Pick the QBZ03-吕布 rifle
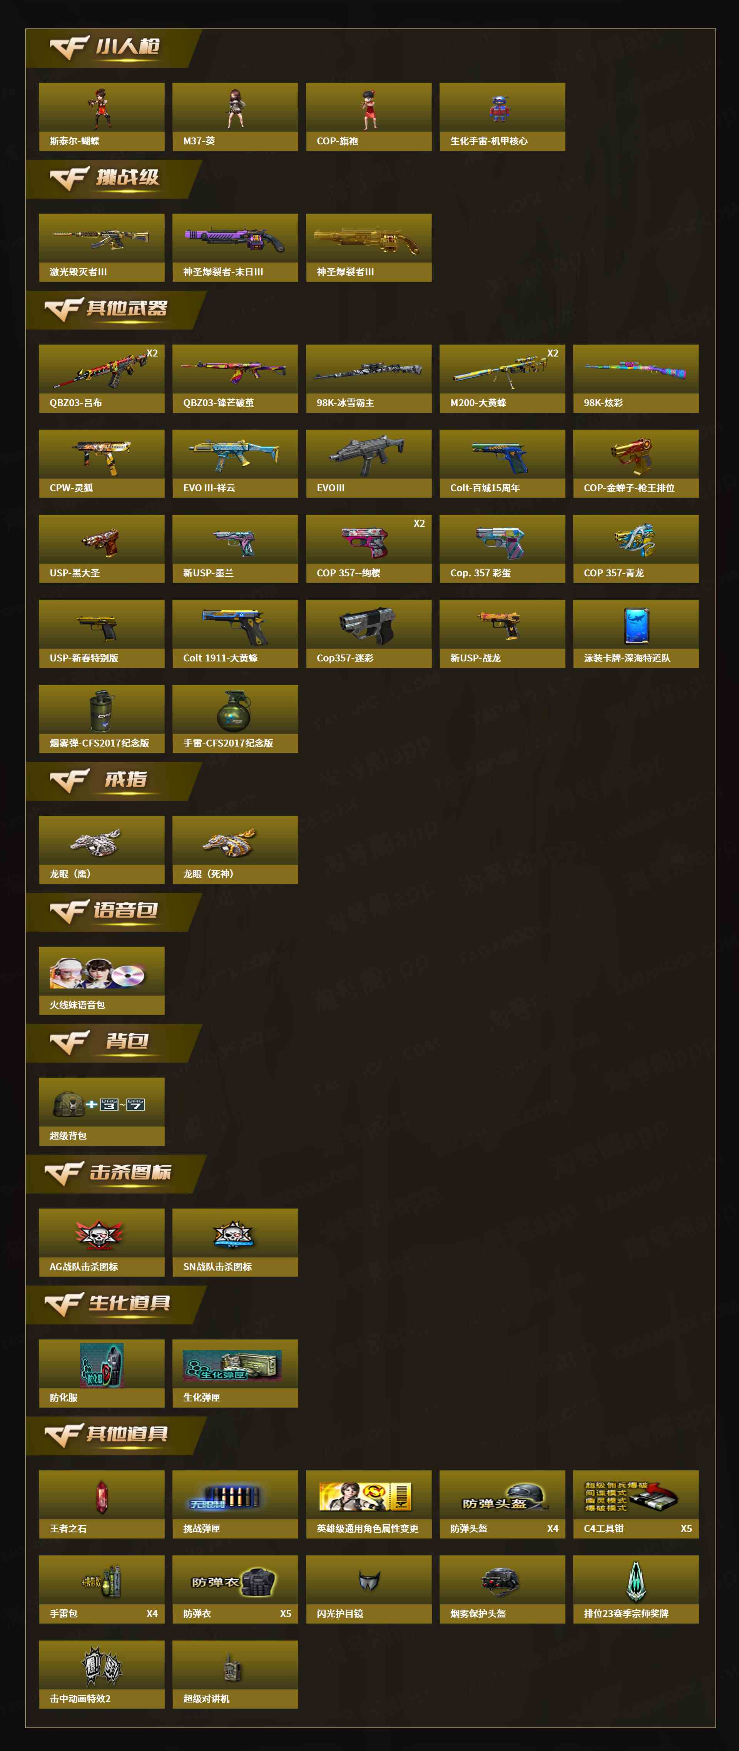 click(101, 378)
